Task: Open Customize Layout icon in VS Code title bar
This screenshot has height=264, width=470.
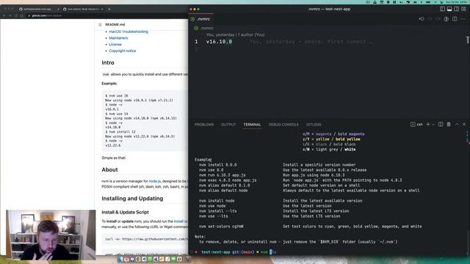Action: [463, 9]
